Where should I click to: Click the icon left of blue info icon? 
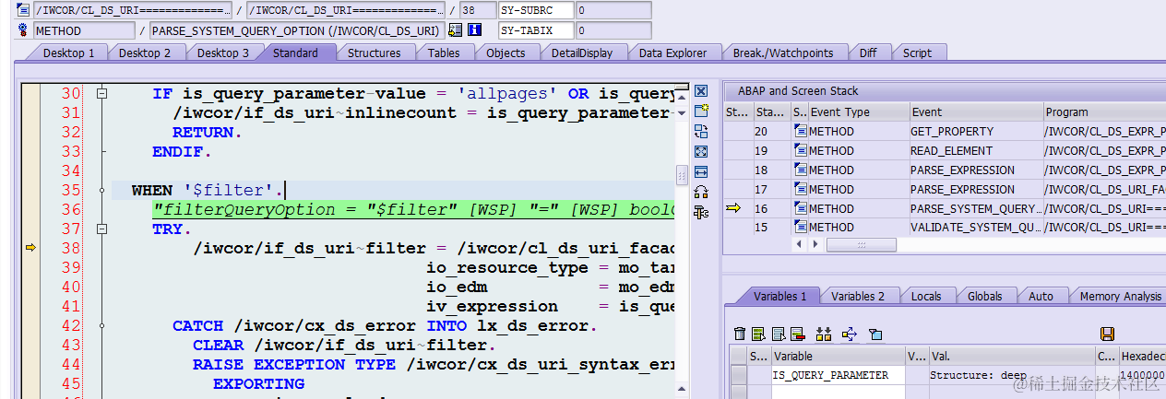point(455,30)
